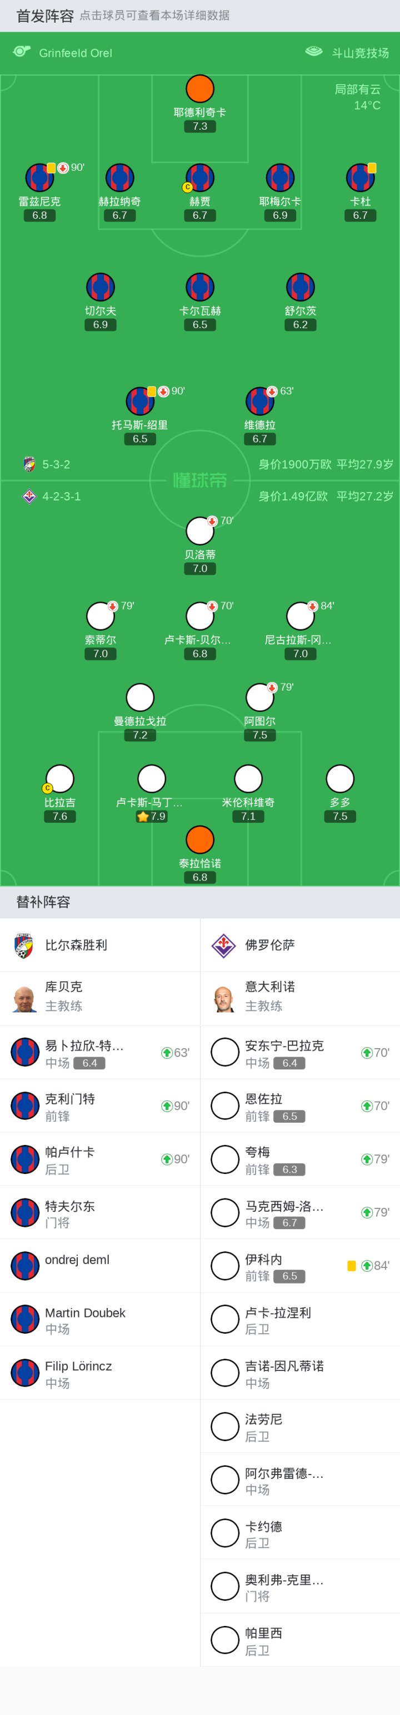
Task: Open coach 意大利诺's avatar photo
Action: point(224,999)
